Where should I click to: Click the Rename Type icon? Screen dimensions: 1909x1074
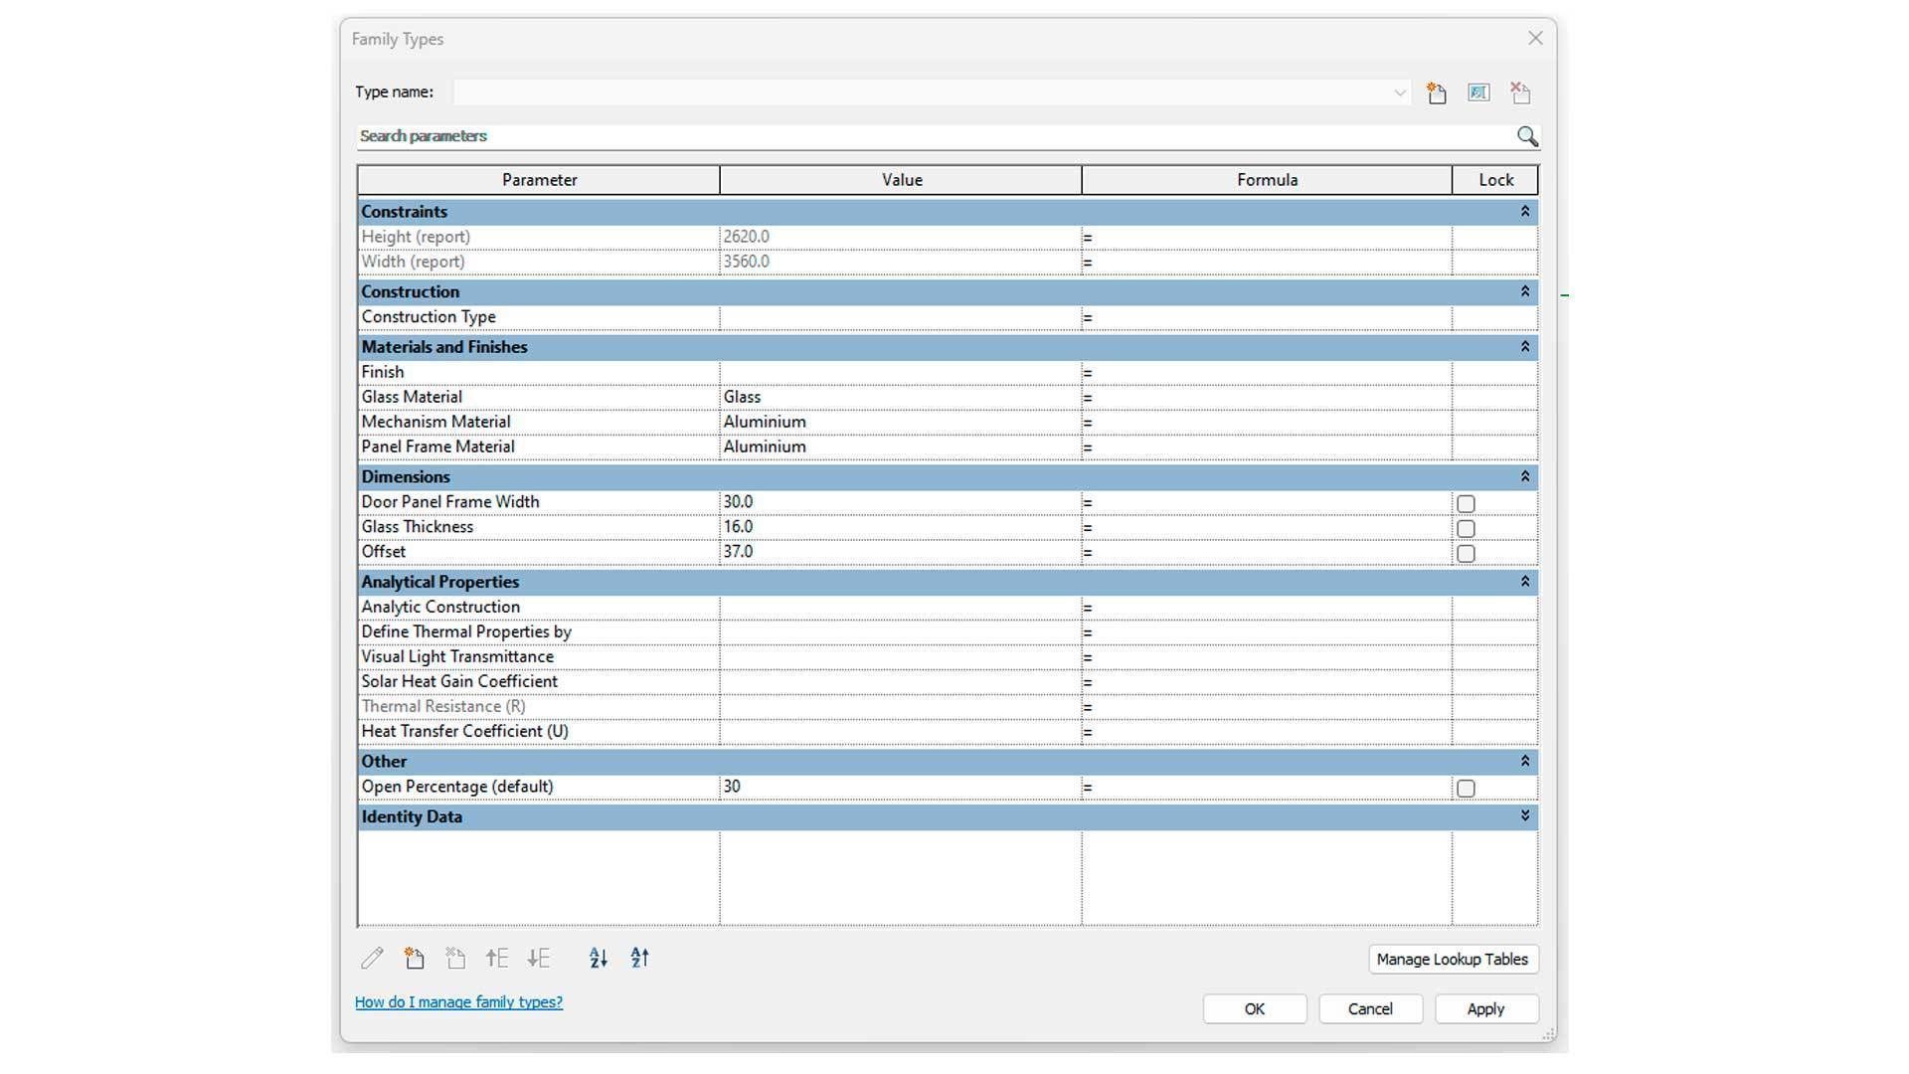click(x=1478, y=93)
